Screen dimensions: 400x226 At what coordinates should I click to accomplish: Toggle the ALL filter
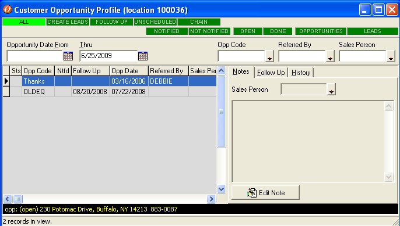point(24,22)
